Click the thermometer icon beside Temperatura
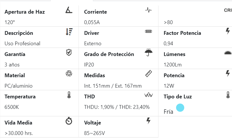Image resolution: width=232 pixels, height=139 pixels. point(69,95)
